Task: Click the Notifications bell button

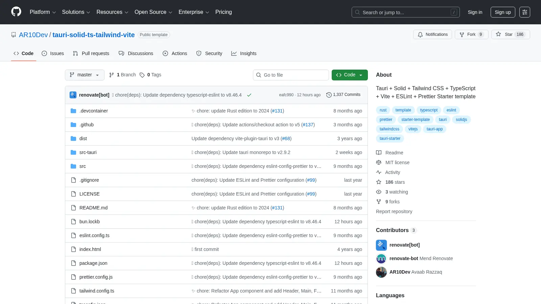Action: [432, 34]
